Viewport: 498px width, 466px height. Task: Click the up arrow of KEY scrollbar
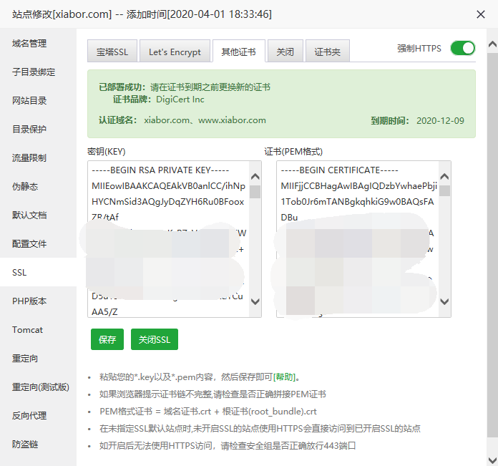coord(255,176)
